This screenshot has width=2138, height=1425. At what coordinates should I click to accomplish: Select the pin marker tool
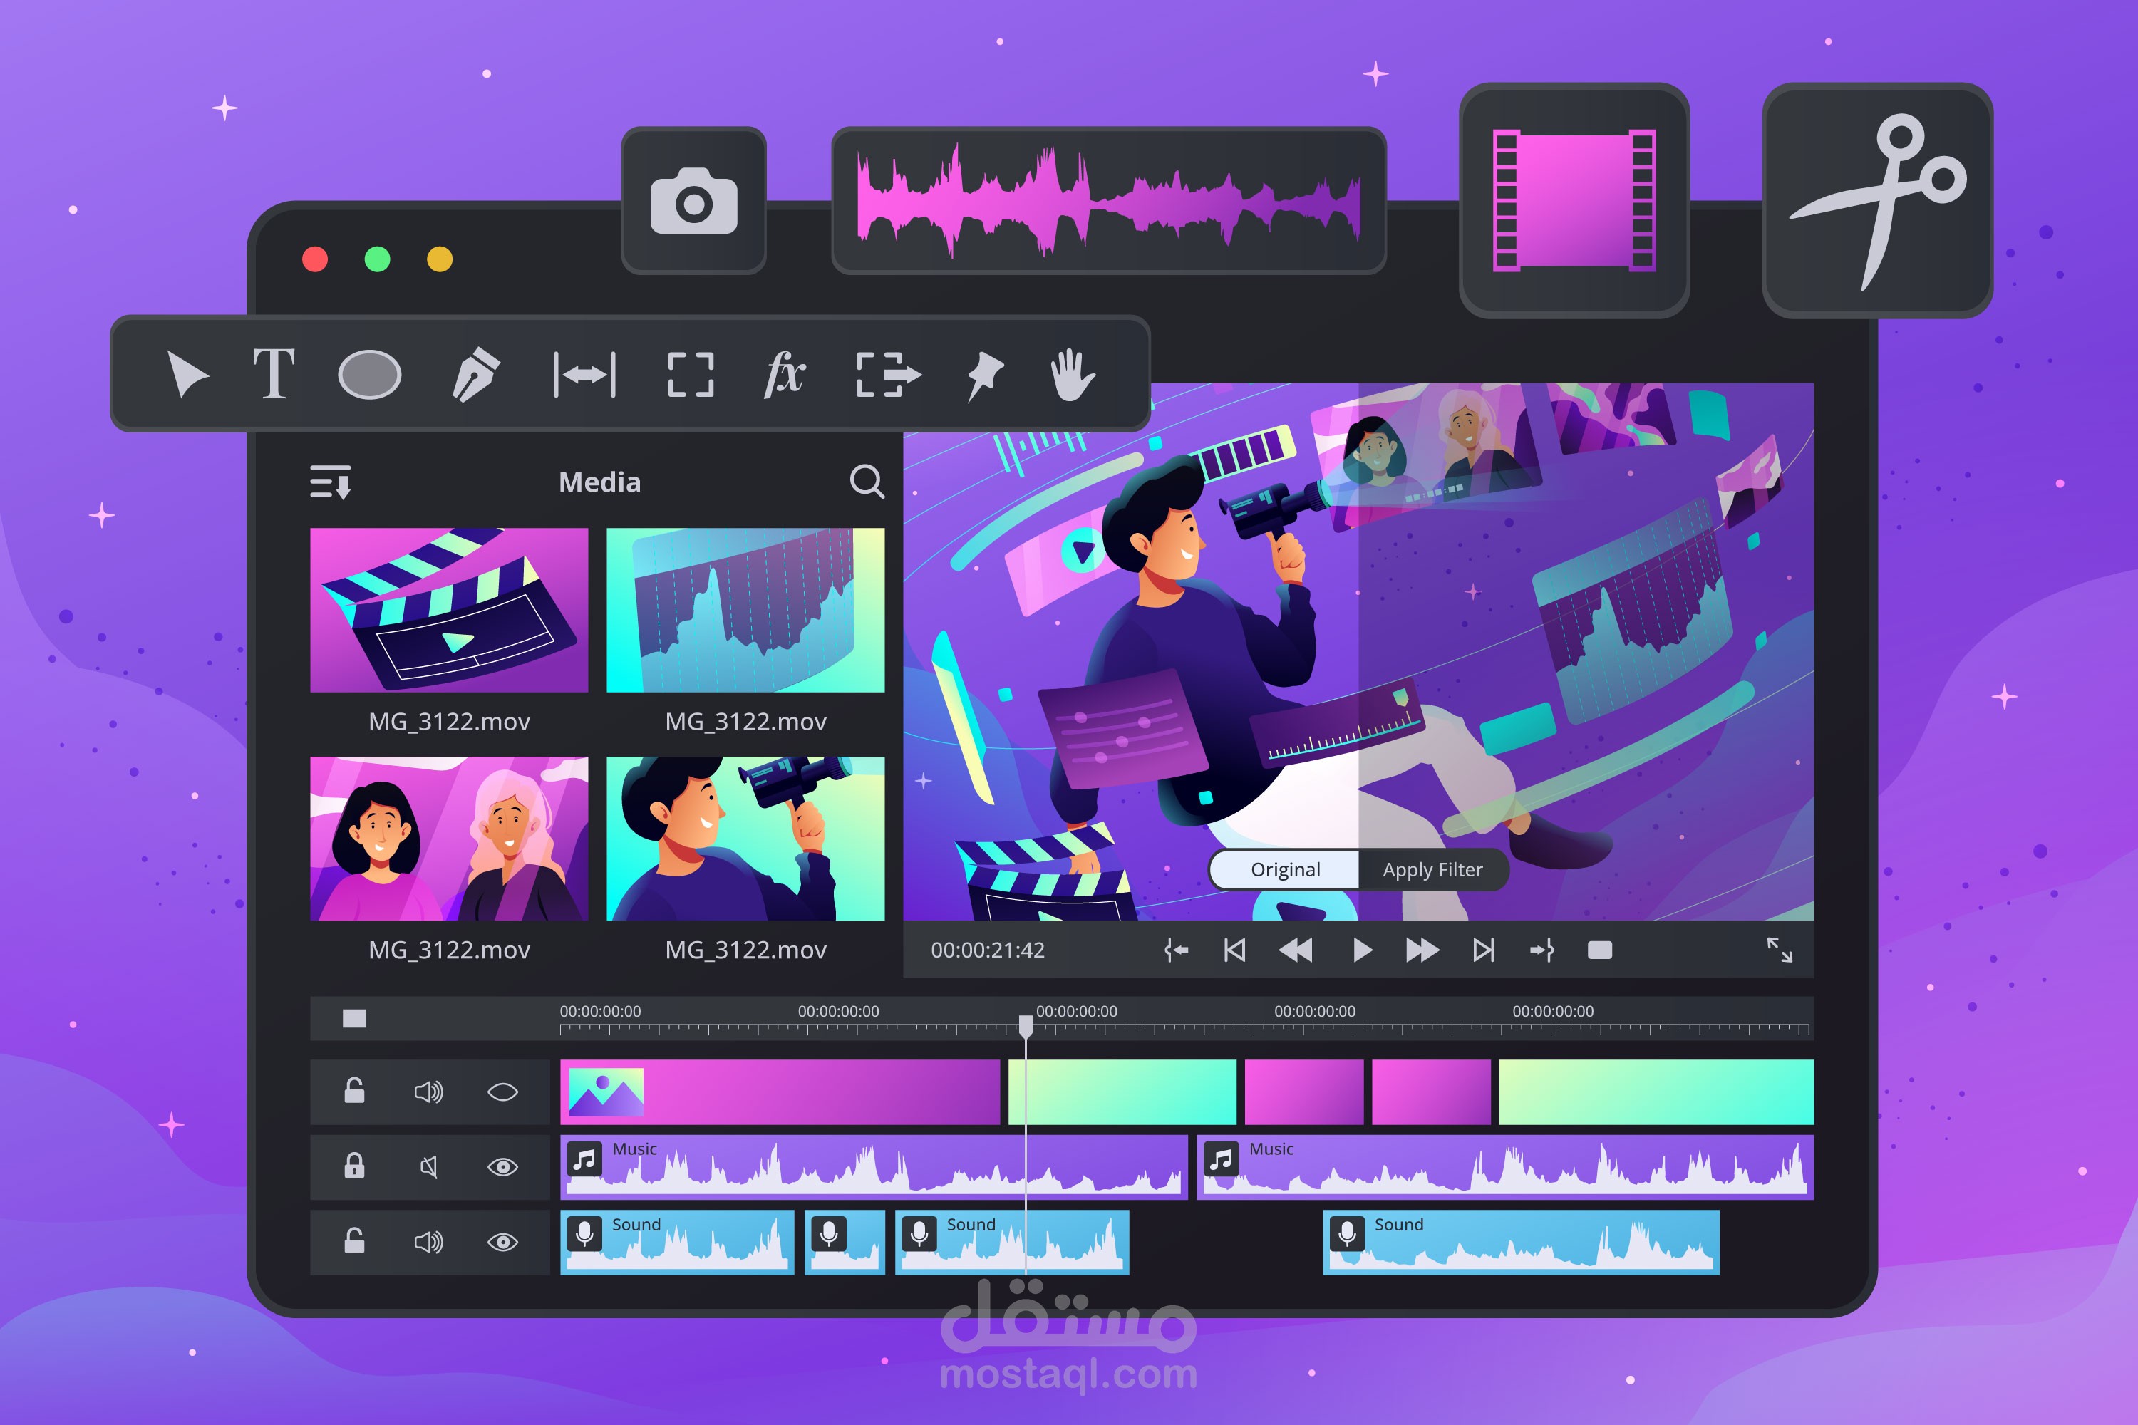tap(984, 376)
